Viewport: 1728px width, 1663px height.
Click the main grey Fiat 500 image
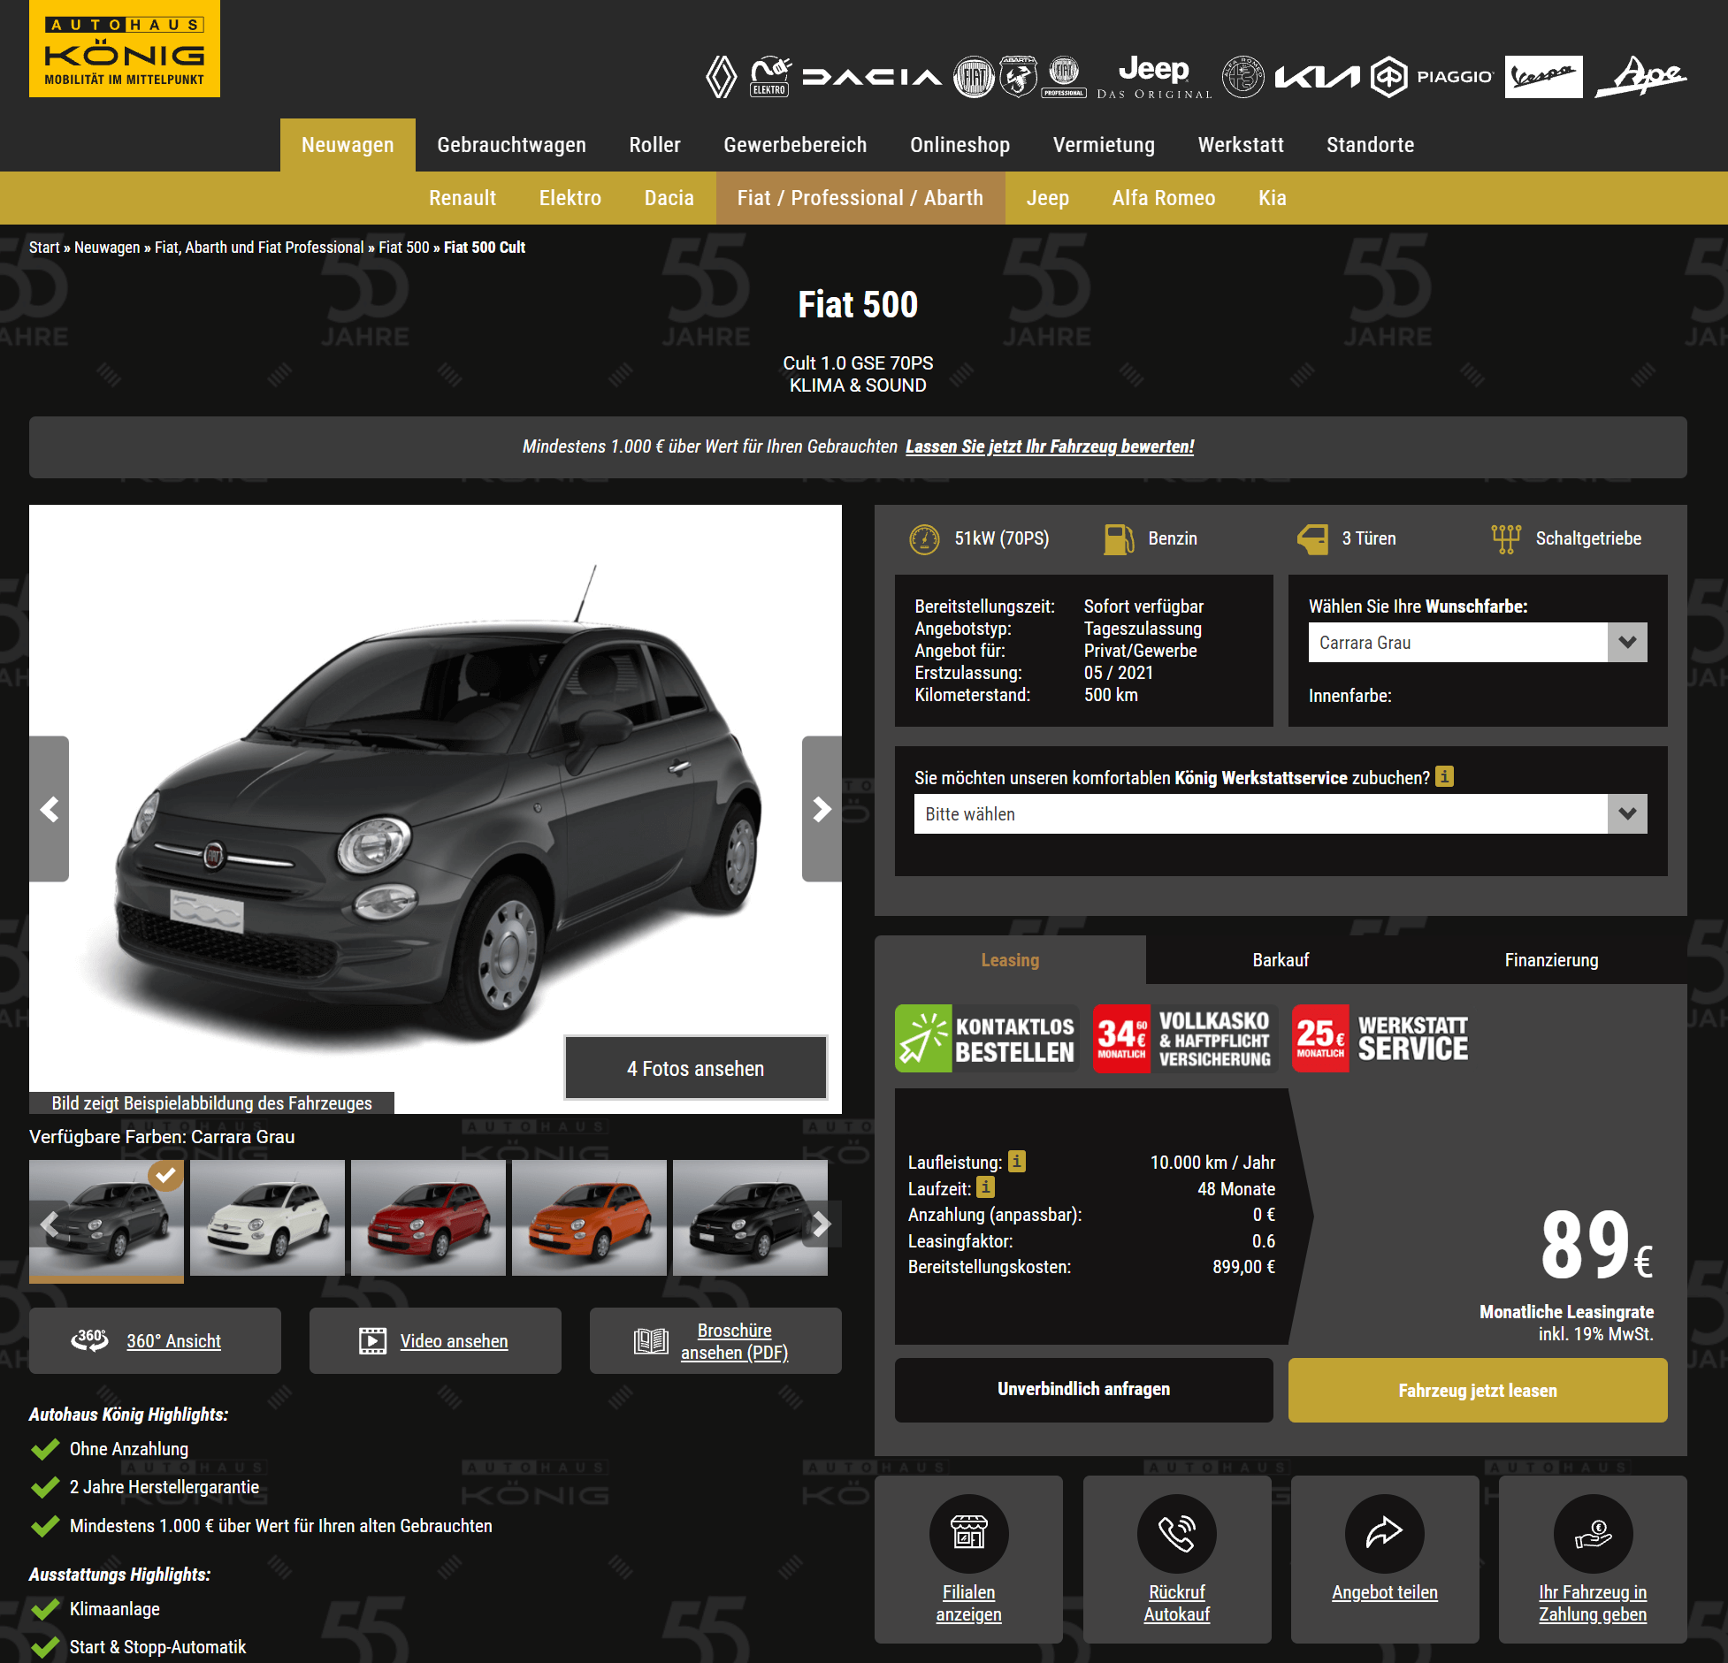coord(435,809)
